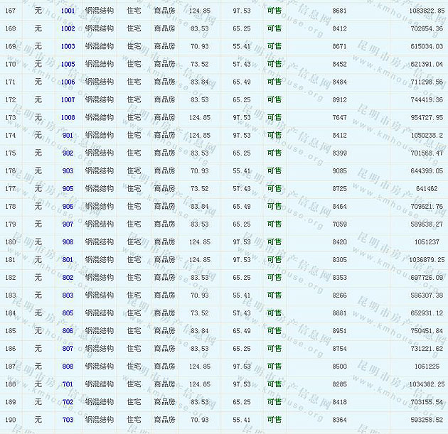Select room 1003 link

[68, 47]
